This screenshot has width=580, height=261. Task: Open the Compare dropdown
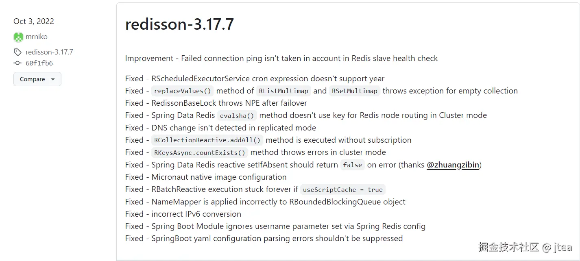[x=37, y=79]
